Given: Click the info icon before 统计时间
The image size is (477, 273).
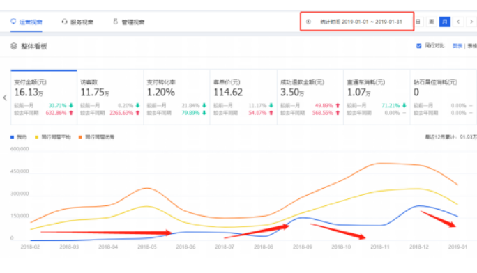Looking at the screenshot, I should click(x=308, y=22).
